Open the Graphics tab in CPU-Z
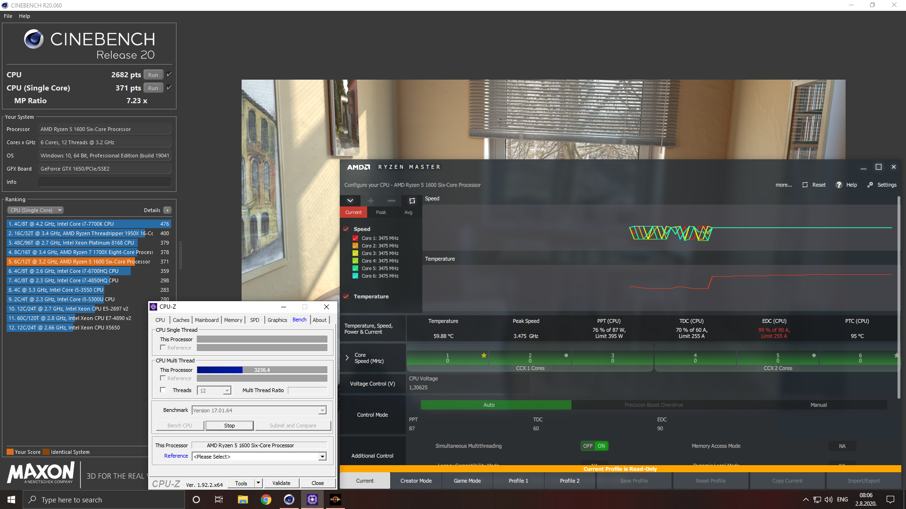Screen dimensions: 906x509 (276, 320)
